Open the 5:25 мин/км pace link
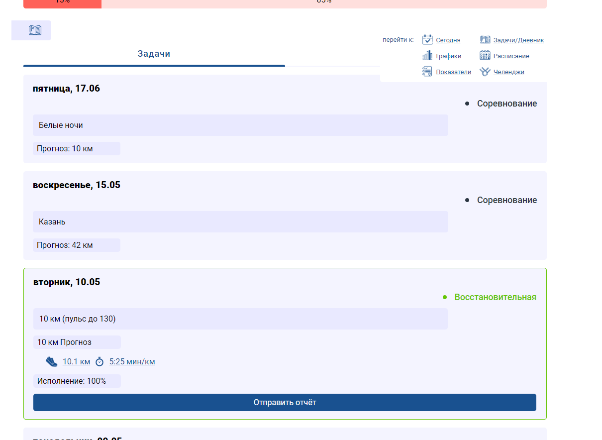Viewport: 602px width, 440px height. [132, 362]
